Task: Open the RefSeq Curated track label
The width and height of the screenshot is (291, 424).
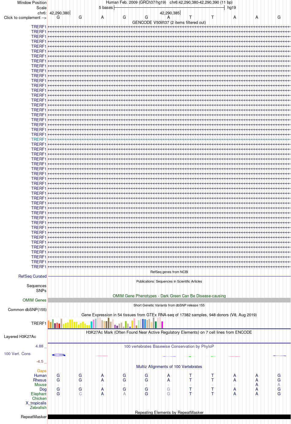Action: click(32, 276)
